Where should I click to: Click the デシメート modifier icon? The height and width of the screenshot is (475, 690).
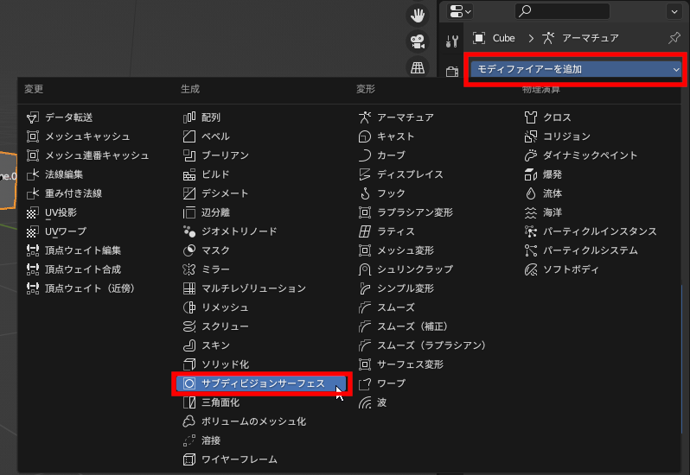coord(189,193)
